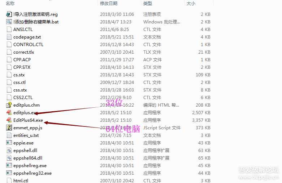Click the type JScript Script 文件
The height and width of the screenshot is (183, 282).
tap(162, 128)
